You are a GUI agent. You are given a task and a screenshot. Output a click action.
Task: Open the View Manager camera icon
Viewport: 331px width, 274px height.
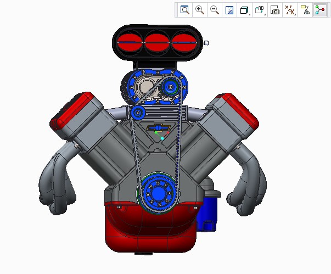(275, 10)
